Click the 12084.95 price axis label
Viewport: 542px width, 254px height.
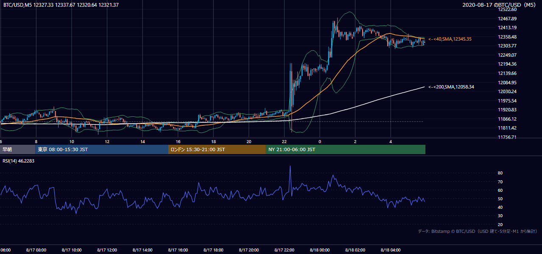pyautogui.click(x=507, y=83)
